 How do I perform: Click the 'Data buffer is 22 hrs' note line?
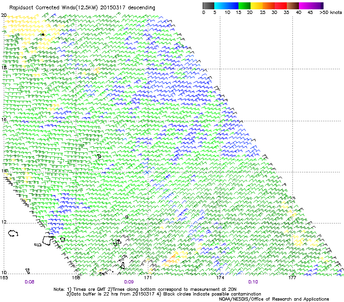point(164,294)
